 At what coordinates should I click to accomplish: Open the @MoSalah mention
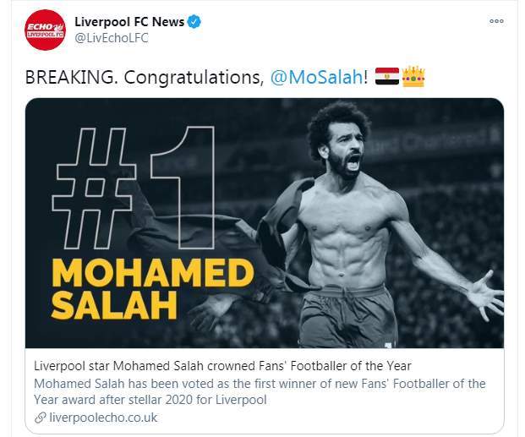click(x=317, y=78)
